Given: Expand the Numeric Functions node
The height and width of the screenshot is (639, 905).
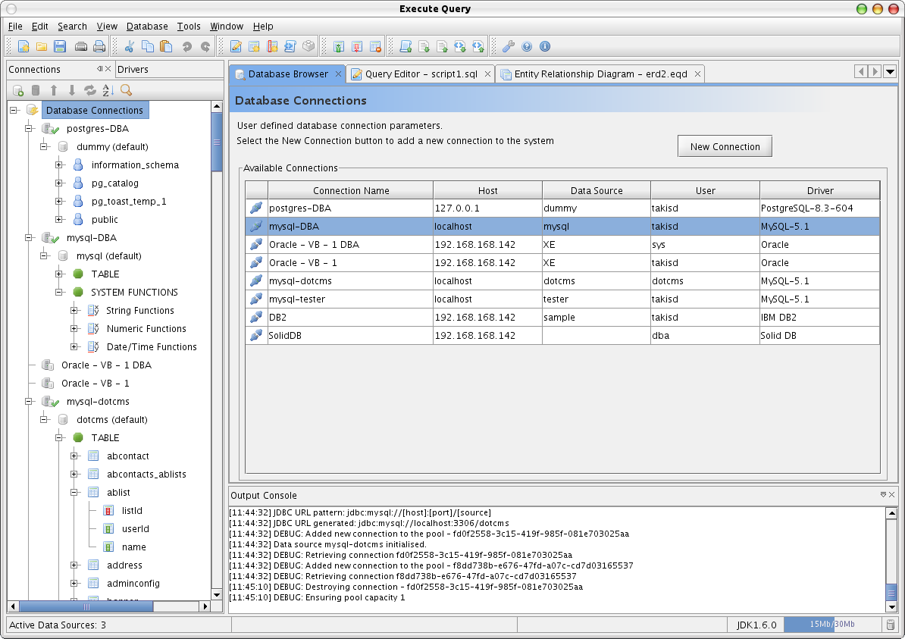Looking at the screenshot, I should tap(74, 328).
